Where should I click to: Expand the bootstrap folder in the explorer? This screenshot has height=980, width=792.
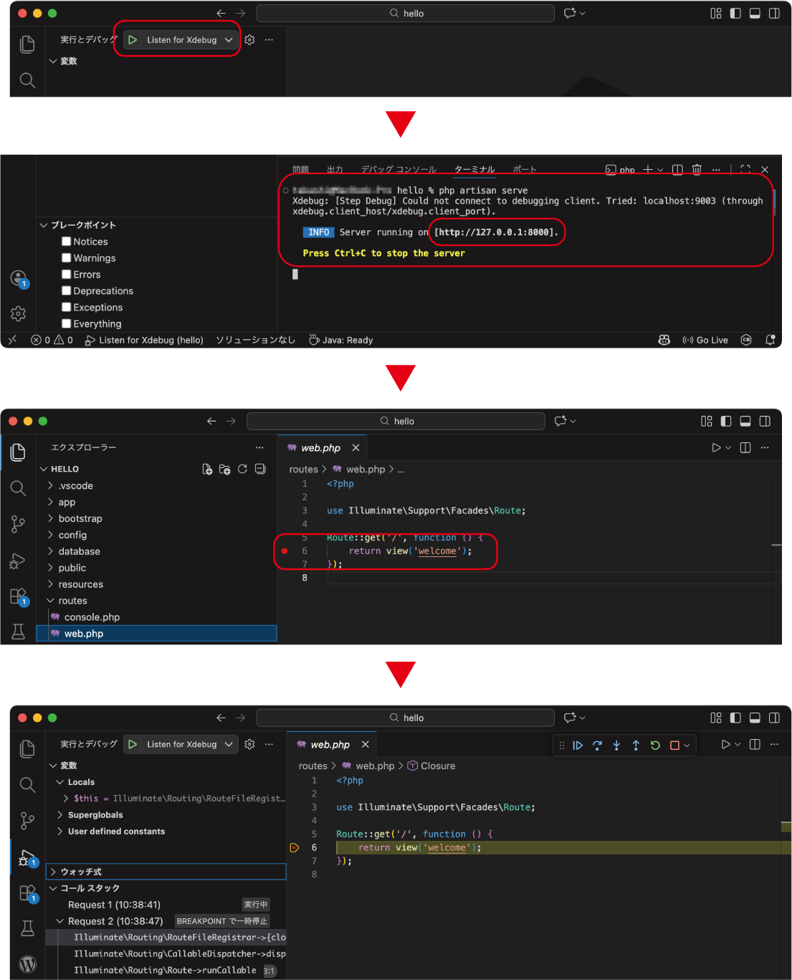click(x=80, y=519)
